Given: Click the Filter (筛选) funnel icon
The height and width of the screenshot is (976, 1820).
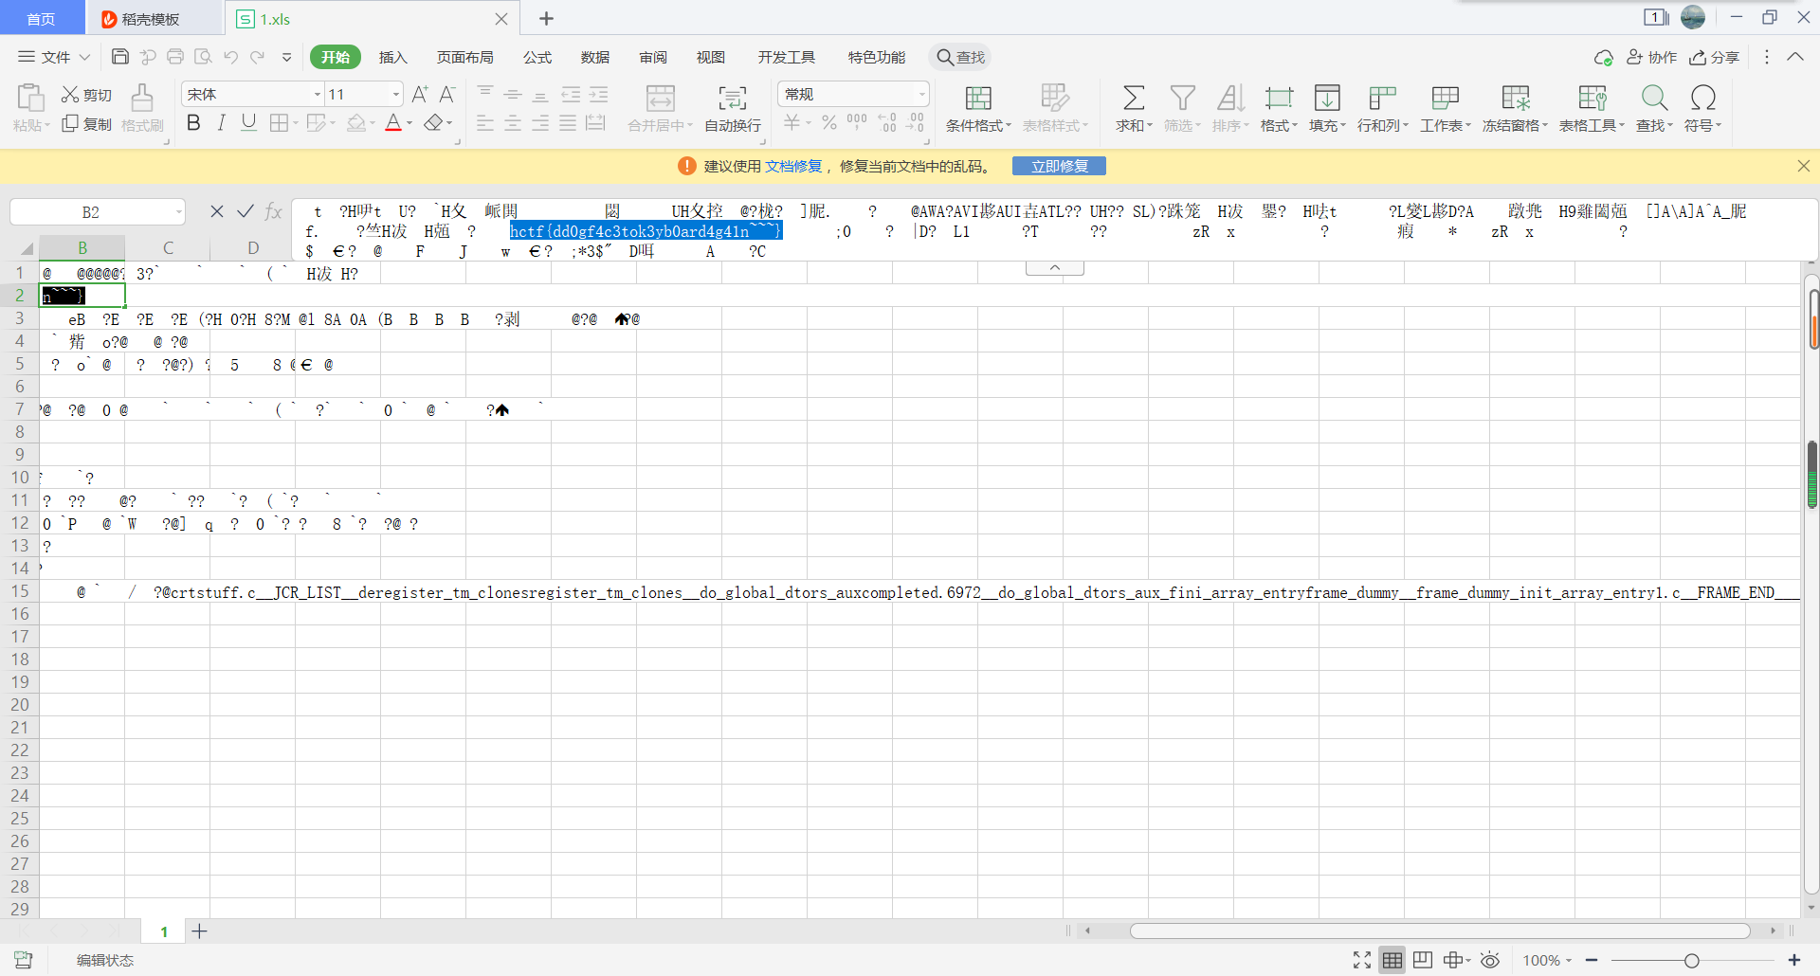Looking at the screenshot, I should (1182, 99).
